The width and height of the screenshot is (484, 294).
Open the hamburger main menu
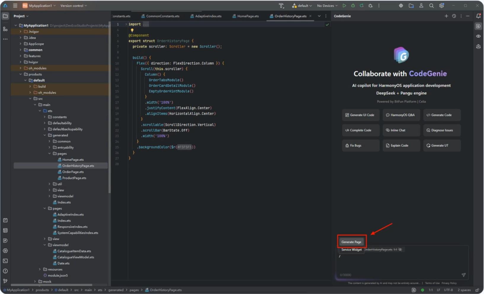[x=15, y=6]
